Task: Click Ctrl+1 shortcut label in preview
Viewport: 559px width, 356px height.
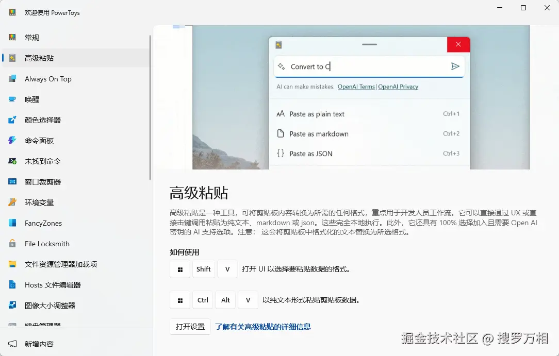Action: pos(451,114)
